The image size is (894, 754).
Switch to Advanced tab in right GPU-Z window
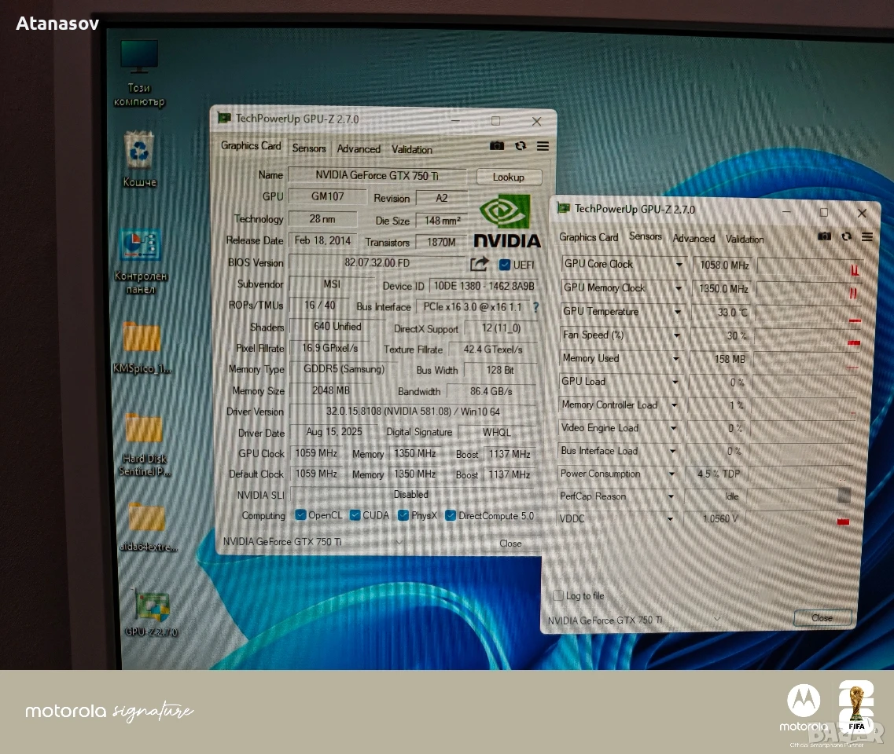click(x=693, y=238)
